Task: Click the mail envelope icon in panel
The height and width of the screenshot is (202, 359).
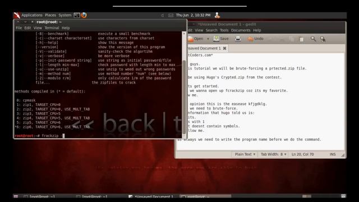Action: [x=171, y=15]
